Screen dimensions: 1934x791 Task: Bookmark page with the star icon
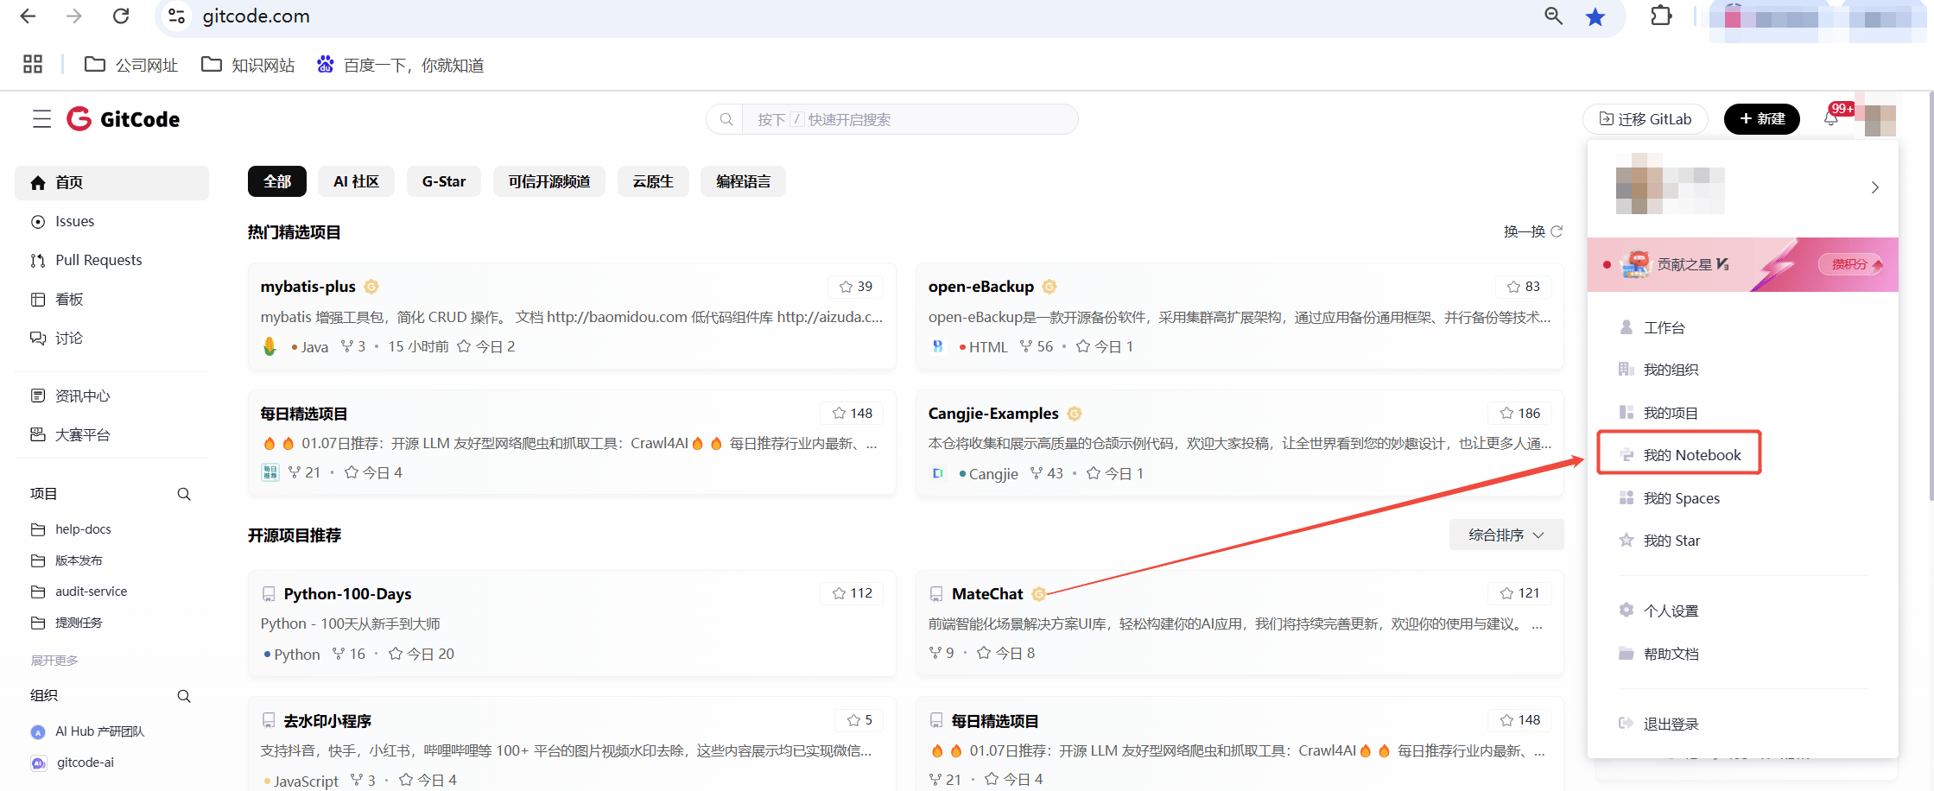(1595, 16)
